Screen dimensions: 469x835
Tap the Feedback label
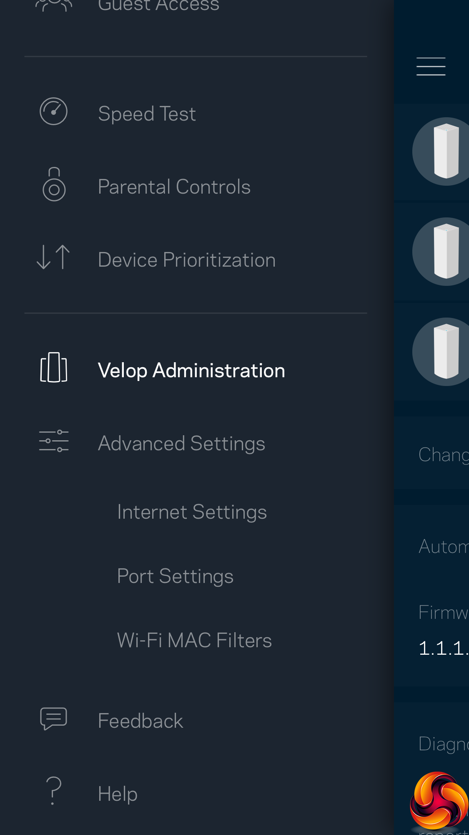(x=140, y=721)
